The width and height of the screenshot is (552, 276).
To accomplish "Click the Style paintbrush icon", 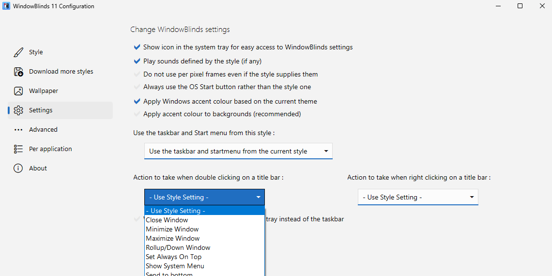I will click(18, 52).
